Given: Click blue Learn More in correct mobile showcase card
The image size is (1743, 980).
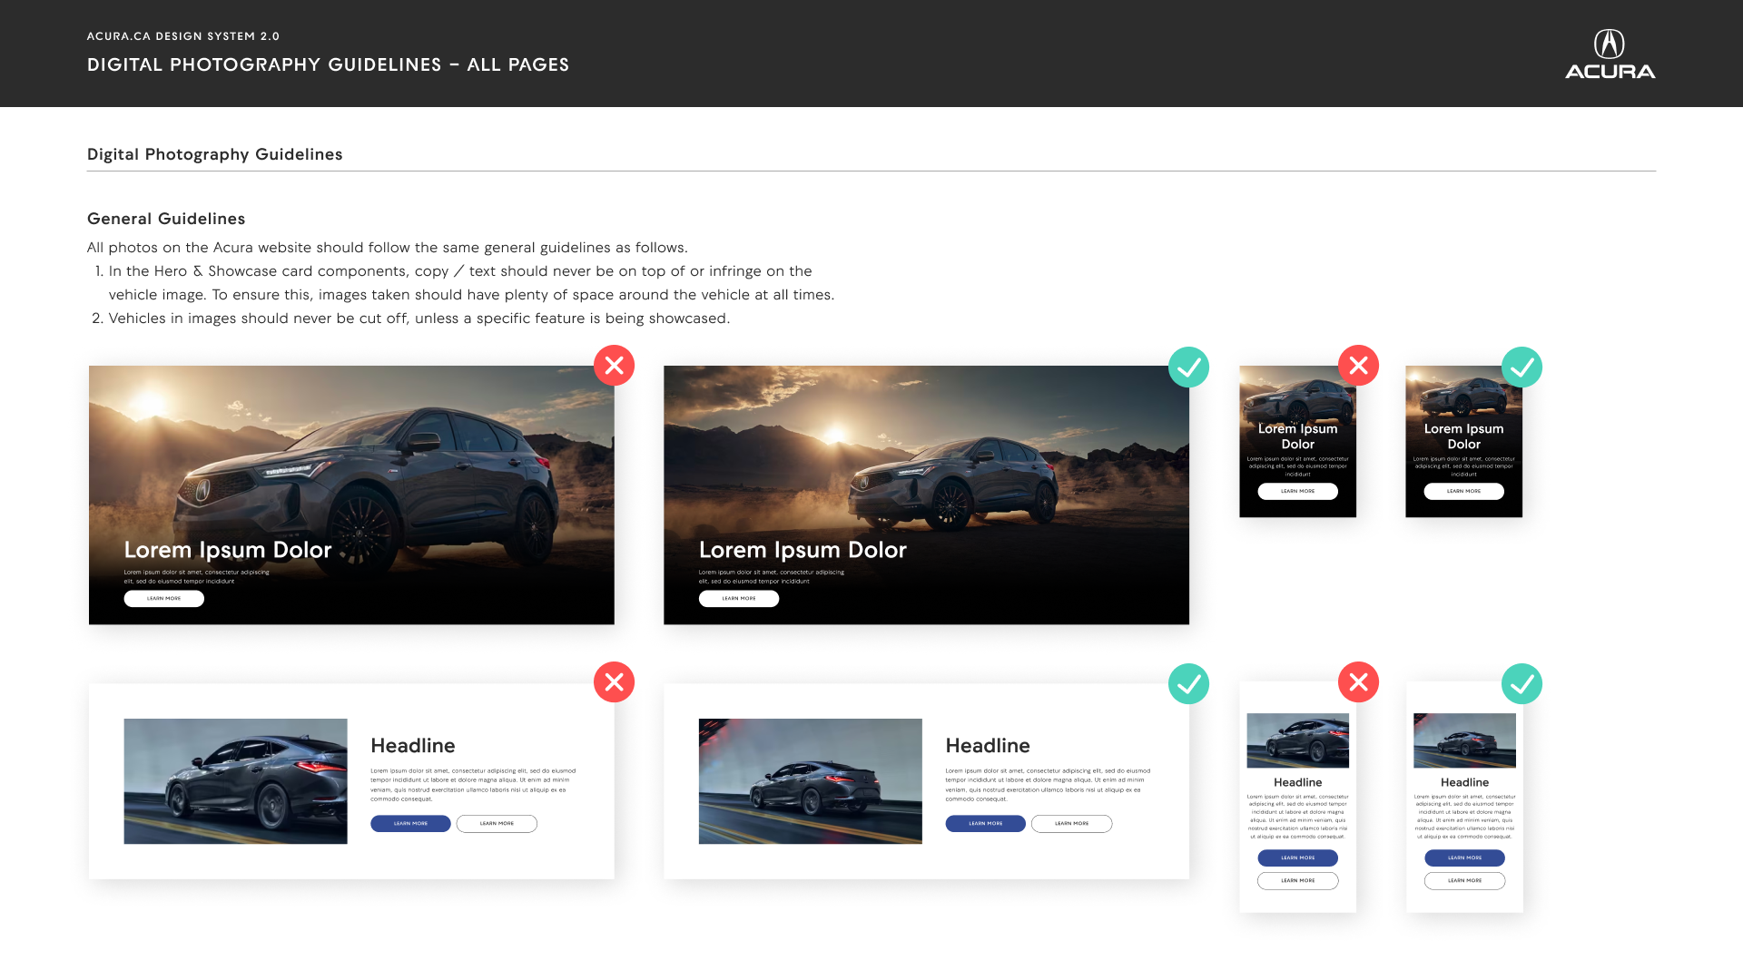Looking at the screenshot, I should click(1464, 857).
